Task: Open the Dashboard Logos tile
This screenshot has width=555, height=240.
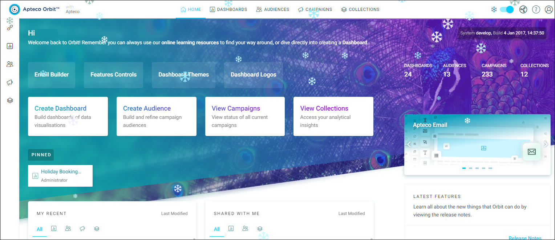Action: tap(254, 75)
